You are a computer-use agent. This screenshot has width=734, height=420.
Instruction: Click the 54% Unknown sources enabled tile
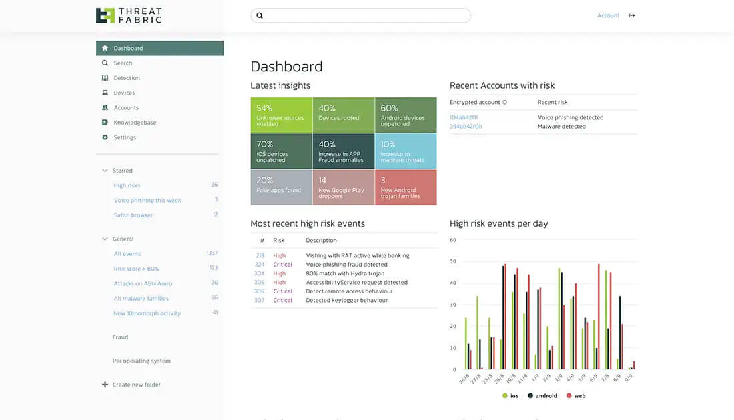(x=282, y=115)
